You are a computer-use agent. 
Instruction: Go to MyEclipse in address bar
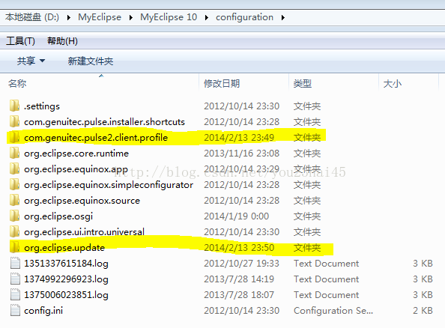100,17
